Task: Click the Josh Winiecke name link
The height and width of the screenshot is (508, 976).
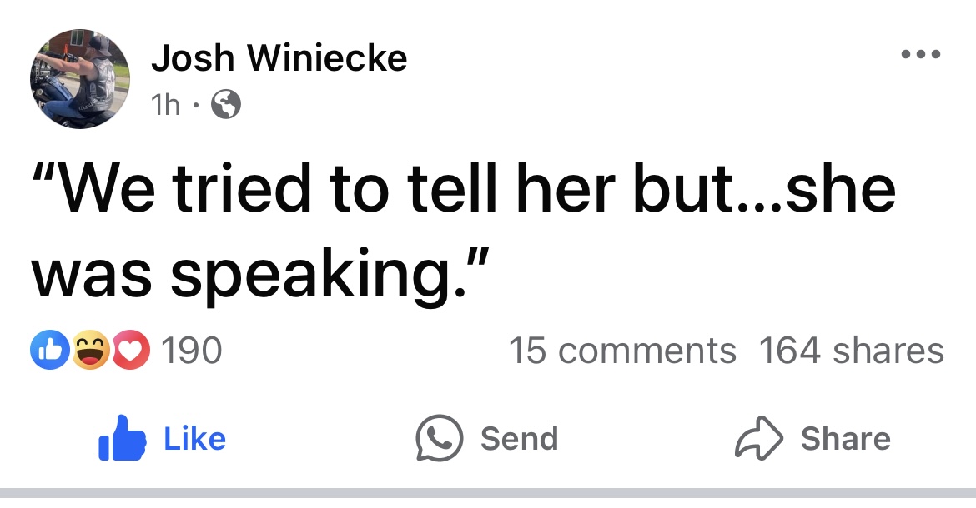Action: tap(279, 58)
